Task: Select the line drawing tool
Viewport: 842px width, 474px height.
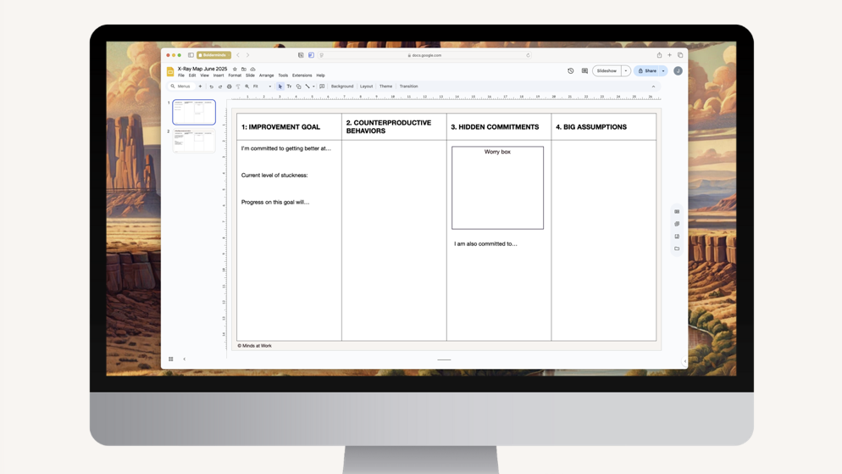Action: pos(307,86)
